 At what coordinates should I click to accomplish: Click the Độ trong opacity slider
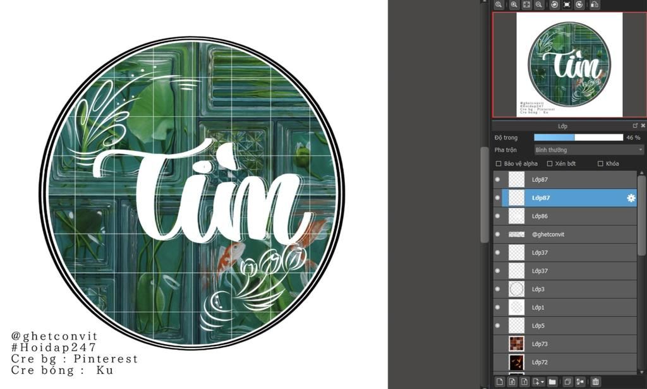[x=578, y=137]
